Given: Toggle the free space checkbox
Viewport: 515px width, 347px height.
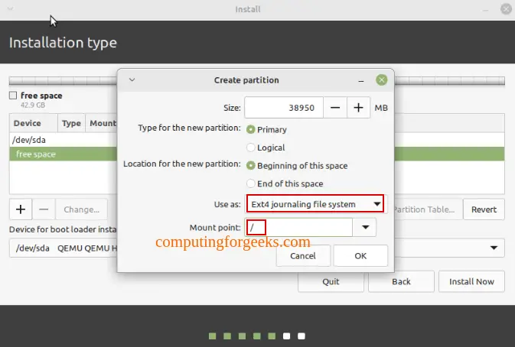Looking at the screenshot, I should coord(13,96).
